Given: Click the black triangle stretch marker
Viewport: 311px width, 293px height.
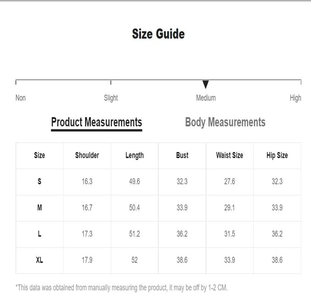Looking at the screenshot, I should click(x=206, y=85).
